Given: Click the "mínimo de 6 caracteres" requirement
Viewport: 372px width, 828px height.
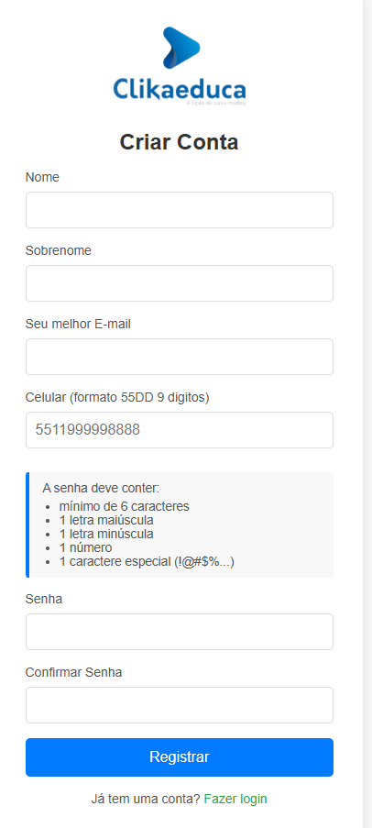Looking at the screenshot, I should click(124, 506).
